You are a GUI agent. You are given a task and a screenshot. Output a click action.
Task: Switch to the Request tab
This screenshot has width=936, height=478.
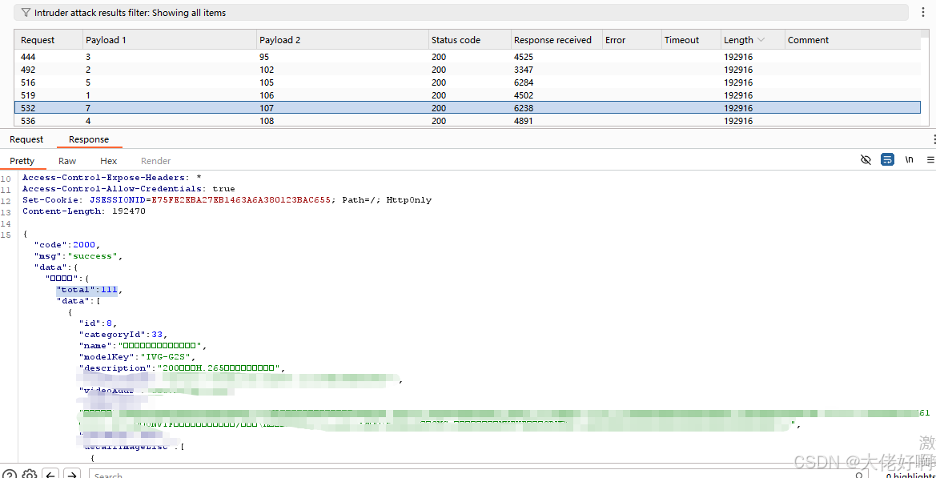click(26, 139)
